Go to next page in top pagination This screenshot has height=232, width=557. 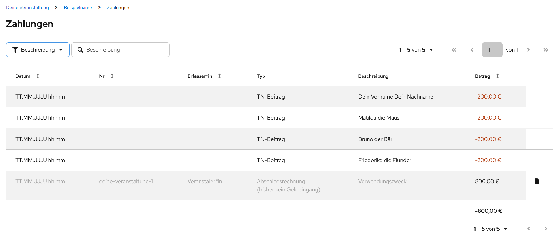pos(528,50)
